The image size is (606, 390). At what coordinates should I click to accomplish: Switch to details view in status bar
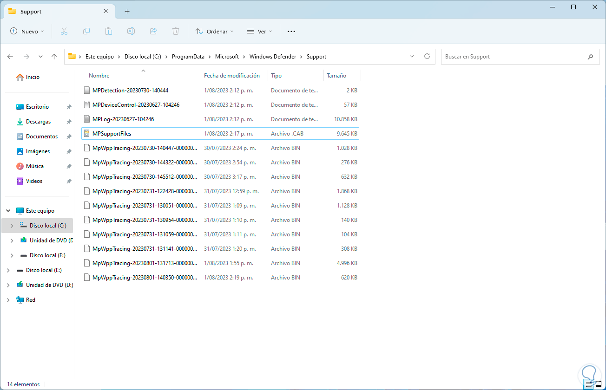pyautogui.click(x=589, y=384)
